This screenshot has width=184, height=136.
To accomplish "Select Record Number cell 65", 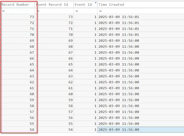I will tap(18, 64).
